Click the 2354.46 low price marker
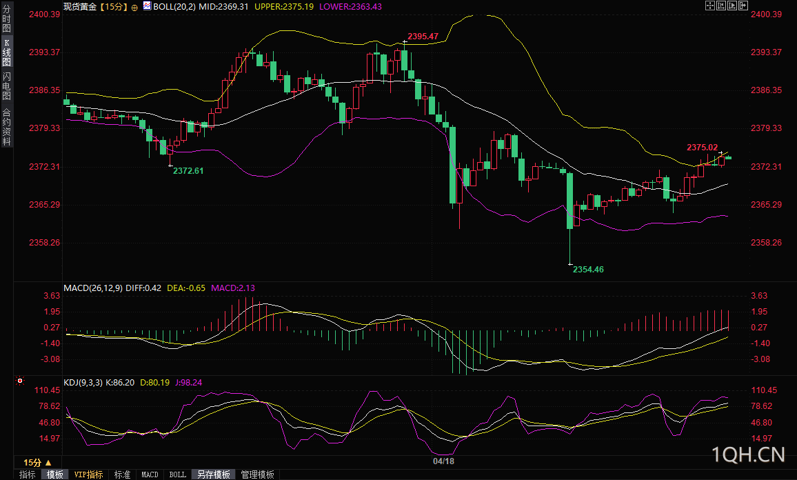The width and height of the screenshot is (797, 480). point(588,269)
